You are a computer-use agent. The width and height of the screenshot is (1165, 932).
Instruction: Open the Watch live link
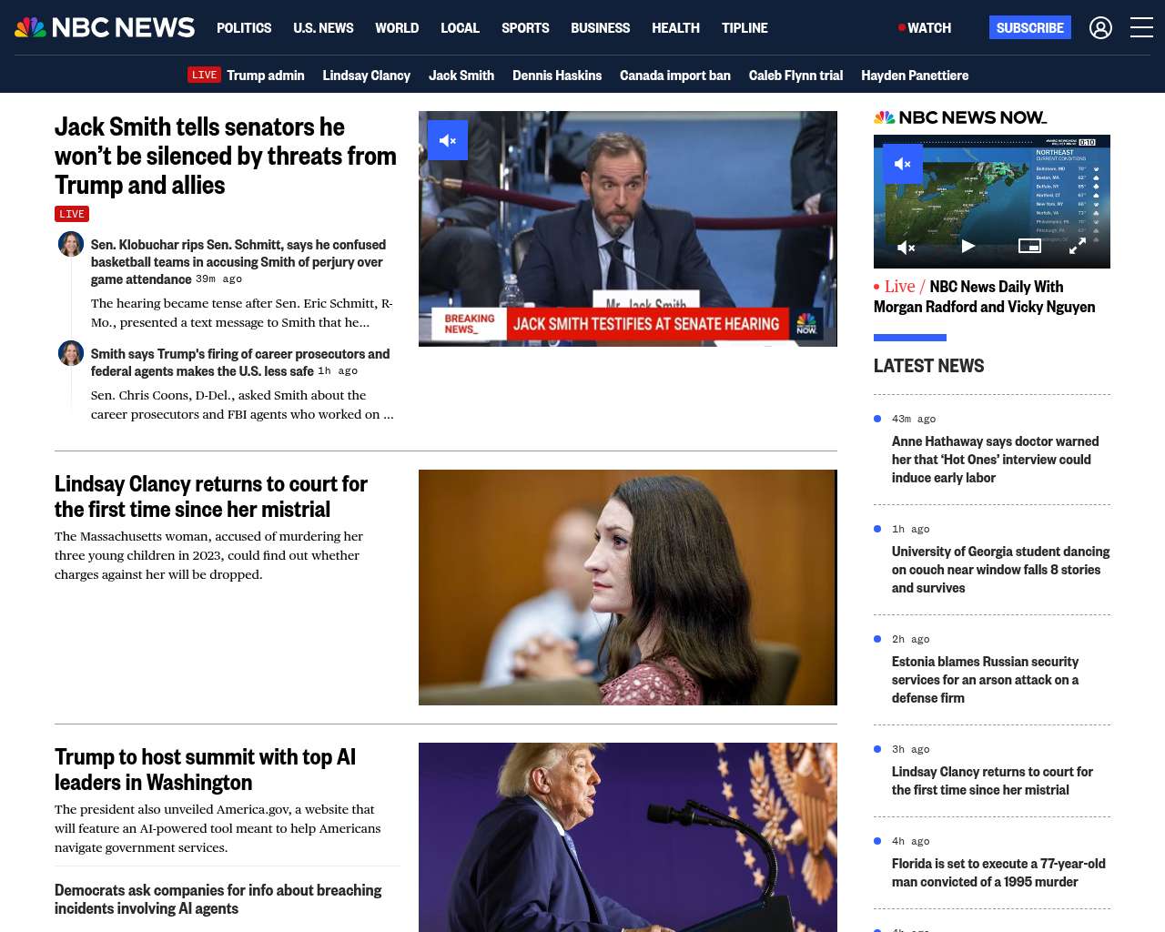[x=925, y=28]
